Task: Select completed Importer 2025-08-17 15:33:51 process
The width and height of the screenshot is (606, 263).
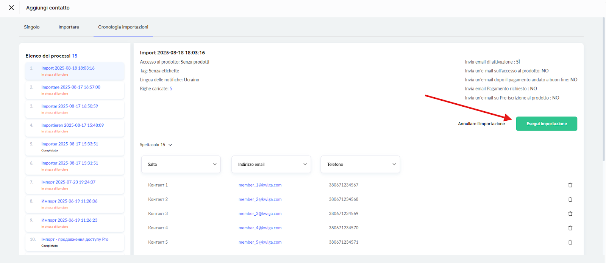Action: click(x=70, y=144)
